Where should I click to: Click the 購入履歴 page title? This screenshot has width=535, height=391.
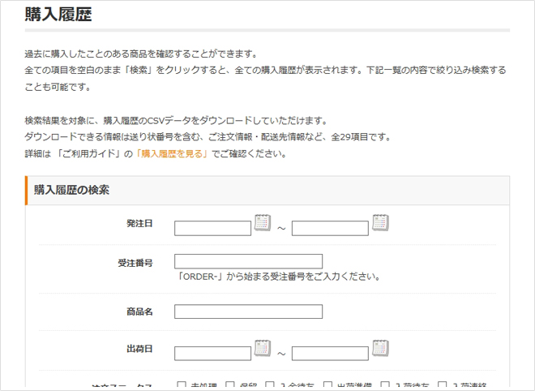(x=58, y=14)
